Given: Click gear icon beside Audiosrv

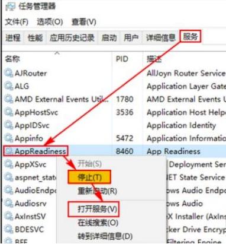Looking at the screenshot, I should click(x=9, y=203).
